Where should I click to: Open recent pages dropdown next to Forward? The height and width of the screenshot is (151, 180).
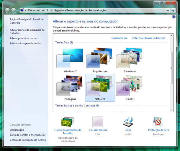point(18,10)
